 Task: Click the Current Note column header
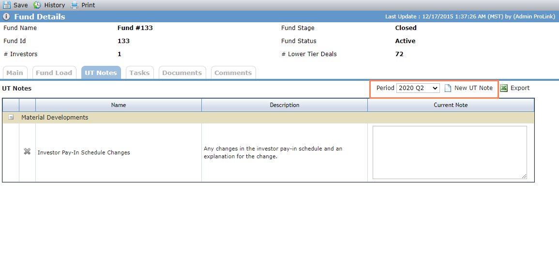pos(451,105)
